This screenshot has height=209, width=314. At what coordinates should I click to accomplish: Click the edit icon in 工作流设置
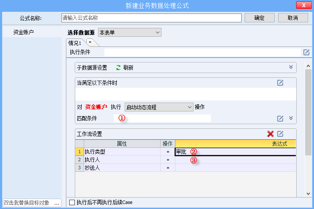click(280, 134)
